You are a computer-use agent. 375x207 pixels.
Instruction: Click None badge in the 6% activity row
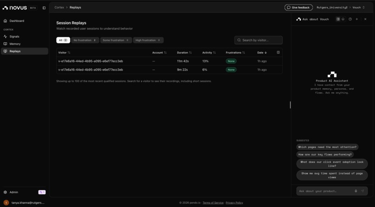231,70
